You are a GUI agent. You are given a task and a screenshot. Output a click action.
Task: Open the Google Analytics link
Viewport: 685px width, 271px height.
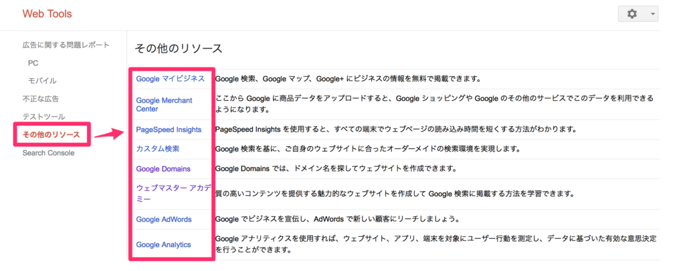click(163, 244)
